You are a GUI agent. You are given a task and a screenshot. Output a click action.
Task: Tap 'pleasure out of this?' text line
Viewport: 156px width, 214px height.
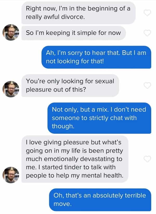point(56,90)
